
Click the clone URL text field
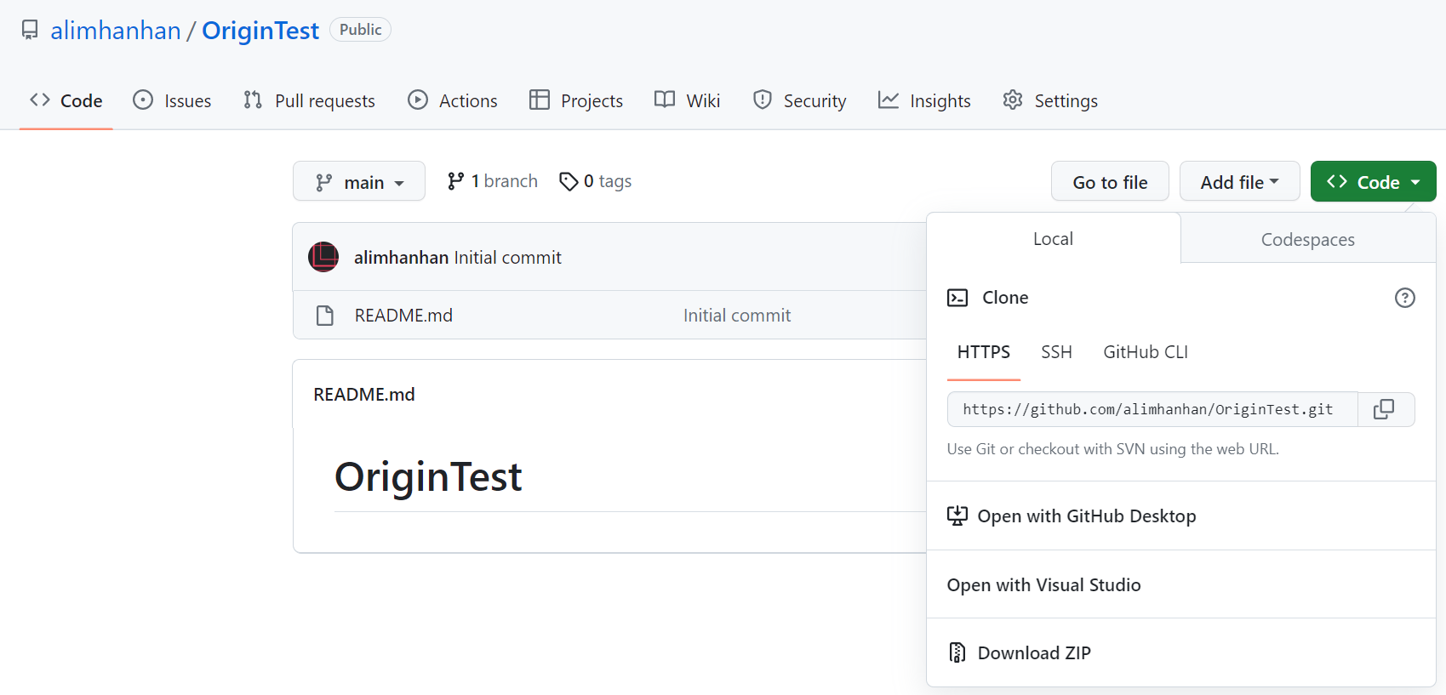coord(1152,409)
